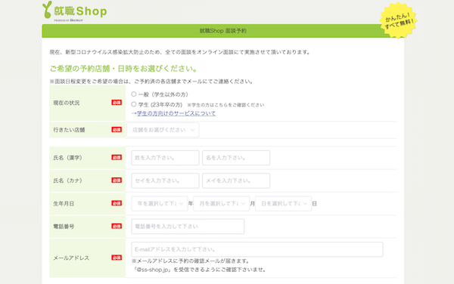Screen dimensions: 454x284
Task: Click the @ss-shop.jp notice text
Action: pyautogui.click(x=199, y=270)
